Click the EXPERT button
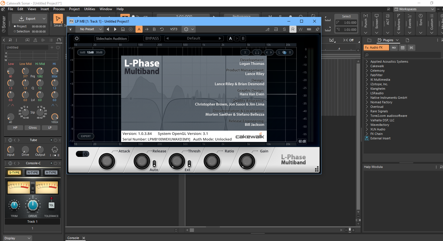Screen dimensions: 443x241 tap(86, 136)
